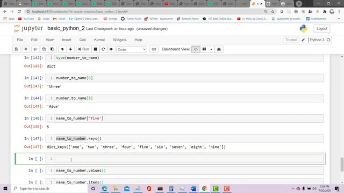
Task: Click the Trusted notebook indicator
Action: pyautogui.click(x=291, y=40)
